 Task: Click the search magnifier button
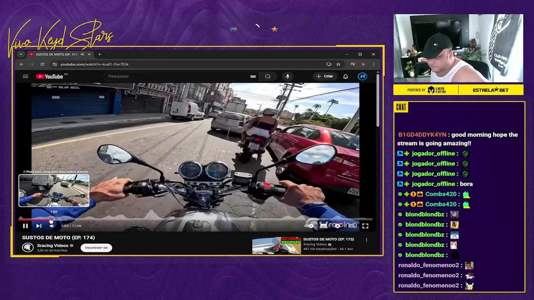point(268,76)
